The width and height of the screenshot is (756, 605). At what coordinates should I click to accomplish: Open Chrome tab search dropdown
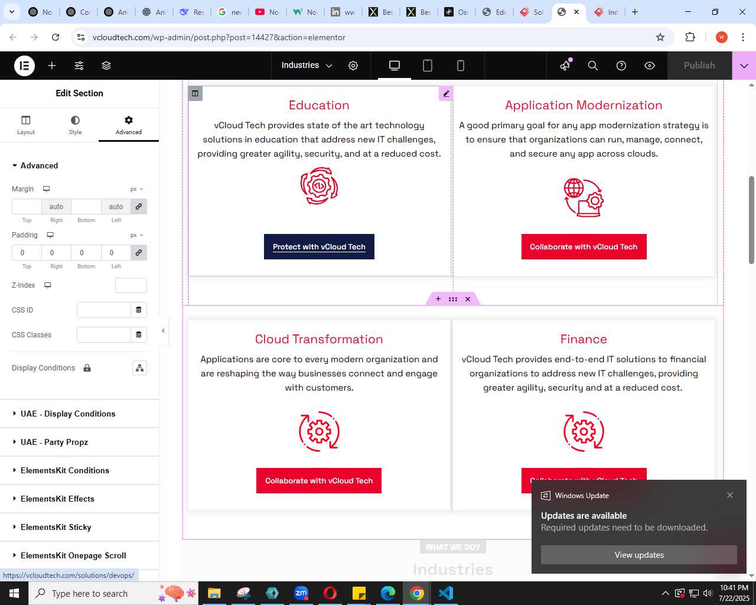pyautogui.click(x=11, y=12)
